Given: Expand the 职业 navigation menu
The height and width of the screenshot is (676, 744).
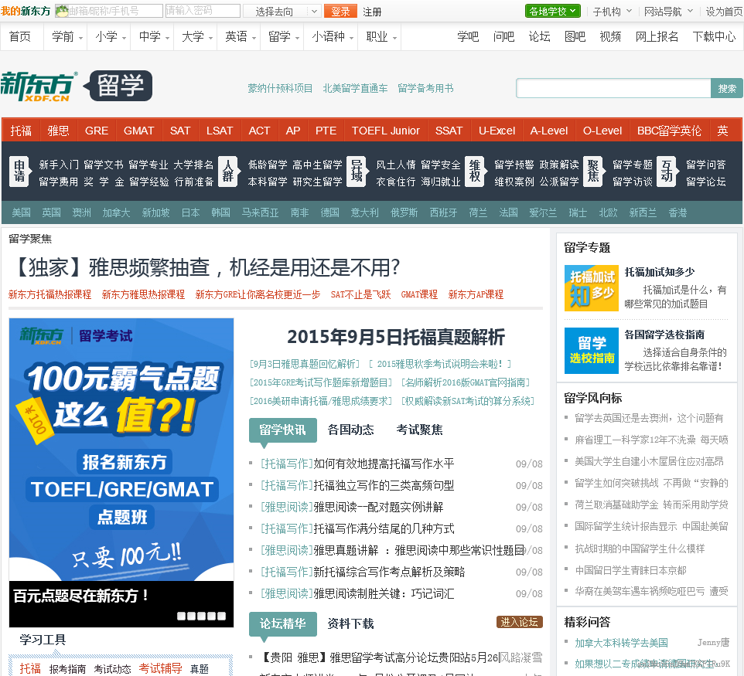Looking at the screenshot, I should click(x=381, y=36).
